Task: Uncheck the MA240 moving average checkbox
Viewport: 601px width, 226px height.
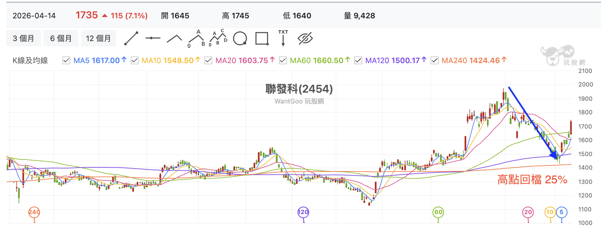Action: click(x=434, y=60)
